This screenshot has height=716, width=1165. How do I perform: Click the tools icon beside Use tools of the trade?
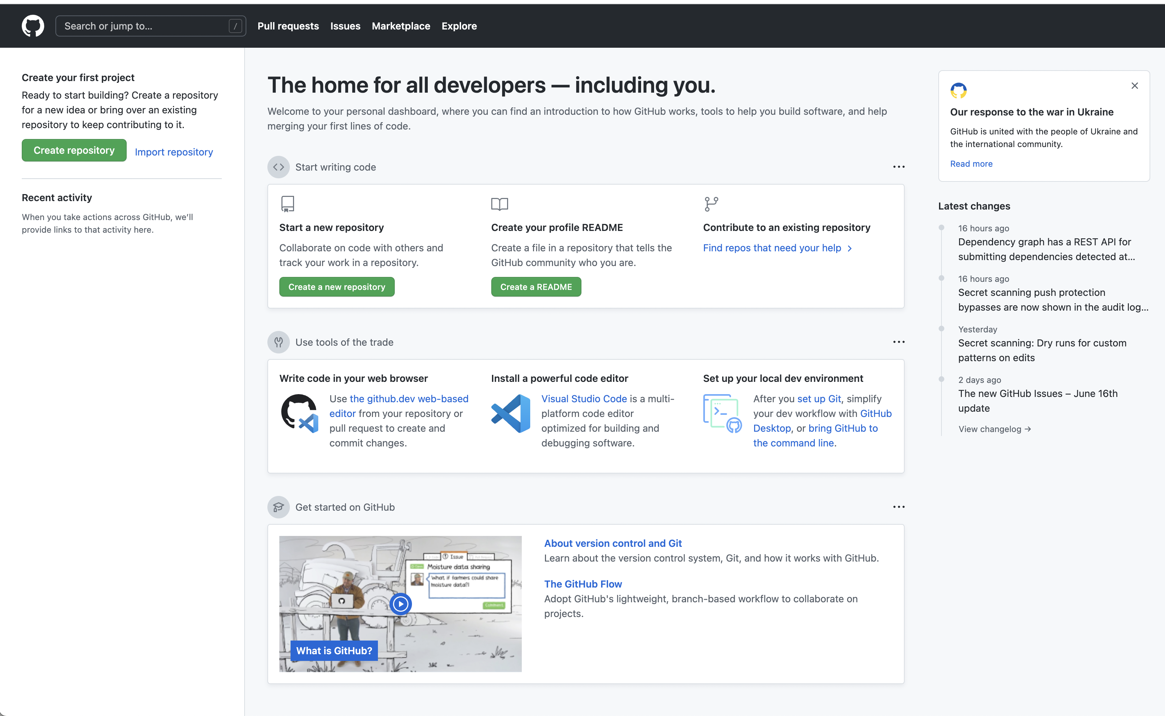tap(278, 342)
